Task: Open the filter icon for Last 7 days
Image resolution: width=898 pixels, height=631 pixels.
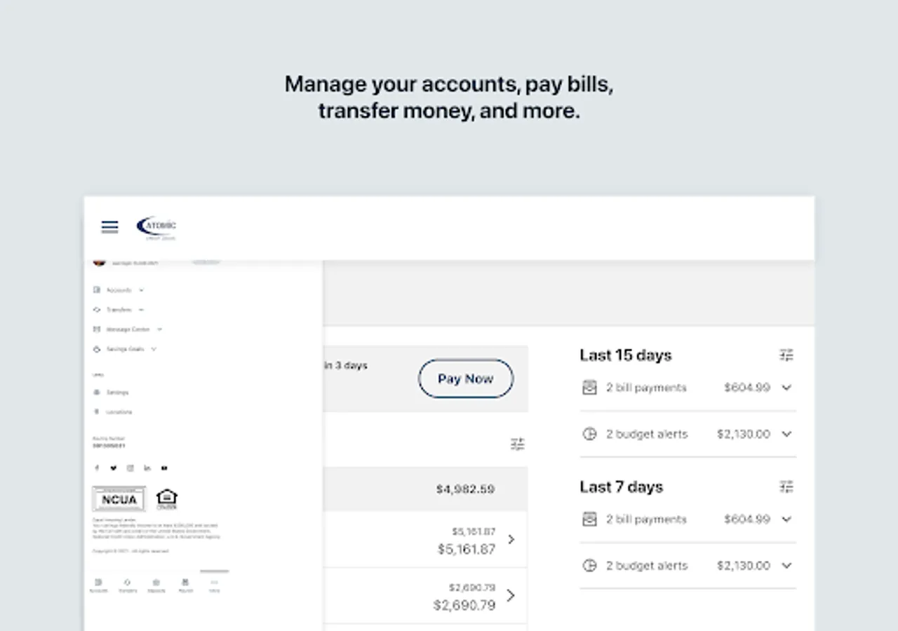Action: coord(786,486)
